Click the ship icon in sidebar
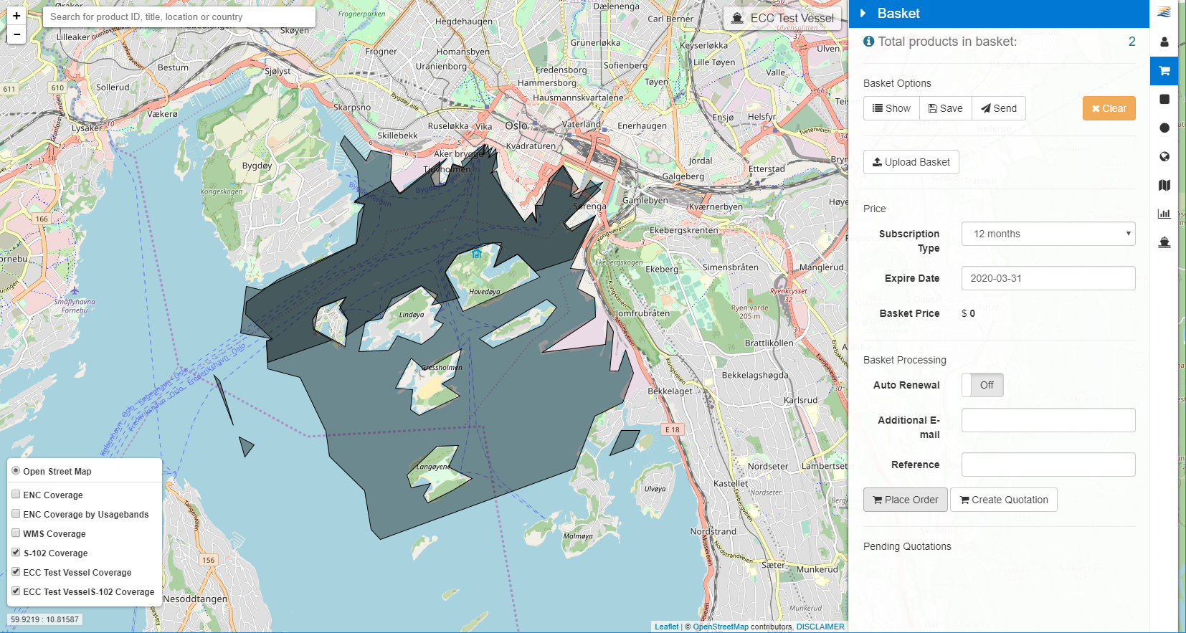Image resolution: width=1186 pixels, height=633 pixels. click(x=1164, y=242)
